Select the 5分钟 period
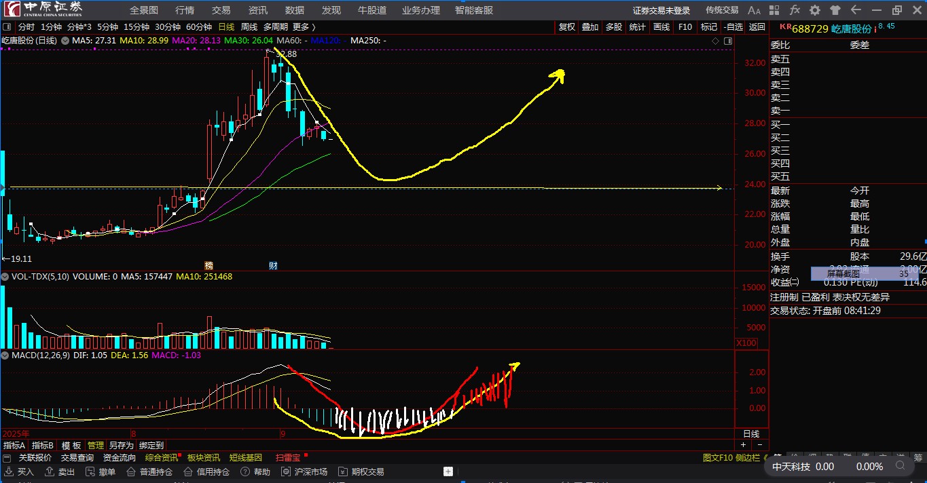The width and height of the screenshot is (927, 483). (x=107, y=27)
